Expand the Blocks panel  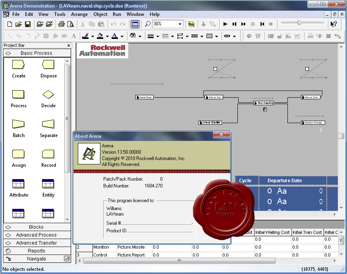(37, 227)
